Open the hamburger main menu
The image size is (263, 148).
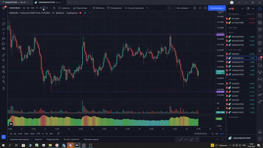(4, 8)
